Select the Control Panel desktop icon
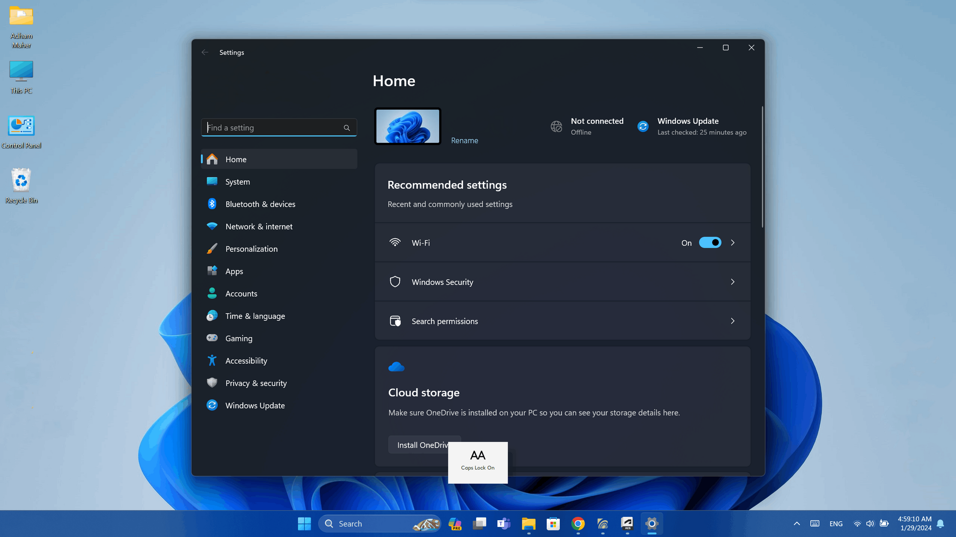The height and width of the screenshot is (537, 956). pyautogui.click(x=22, y=132)
